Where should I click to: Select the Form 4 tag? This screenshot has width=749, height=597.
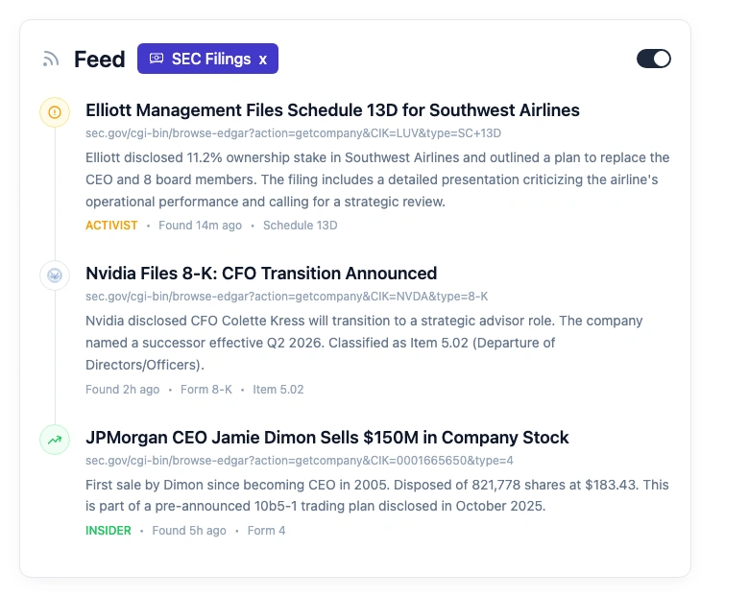(266, 531)
